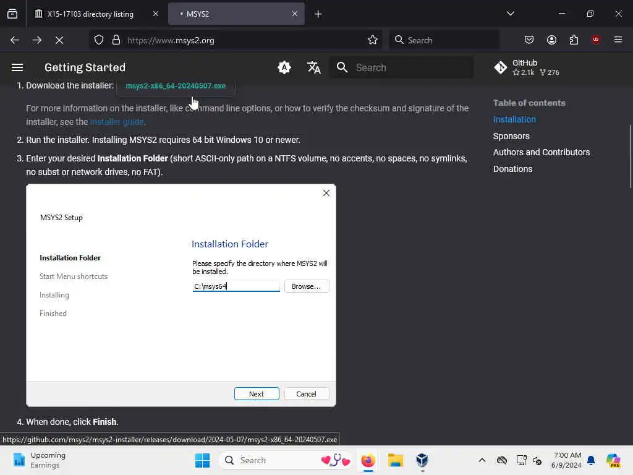List all tabs dropdown arrow
Viewport: 633px width, 475px height.
click(x=511, y=14)
